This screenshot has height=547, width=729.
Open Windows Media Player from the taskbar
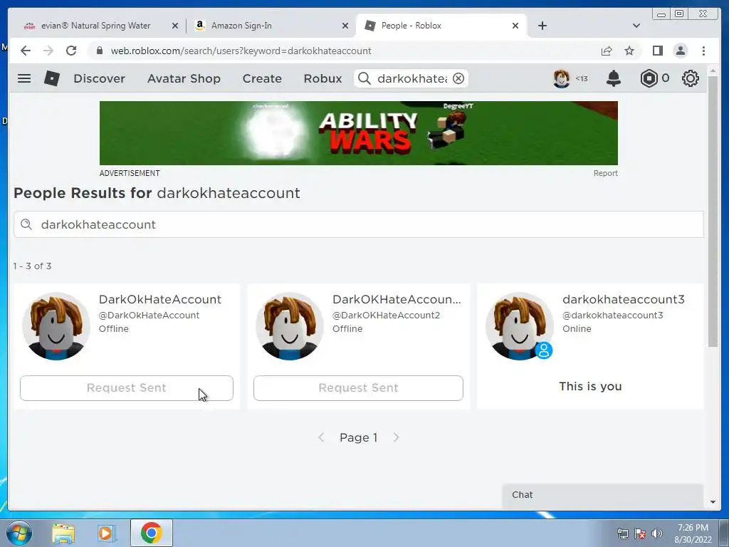point(106,533)
